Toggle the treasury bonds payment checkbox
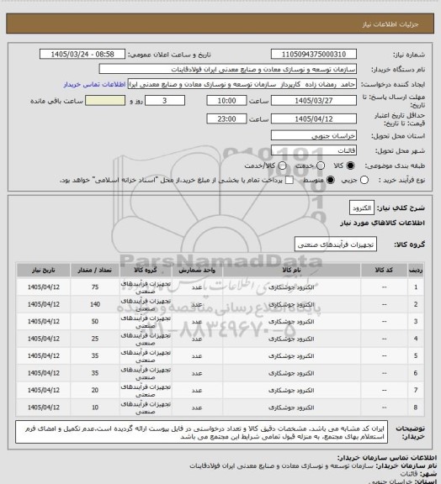This screenshot has height=484, width=441. [290, 180]
